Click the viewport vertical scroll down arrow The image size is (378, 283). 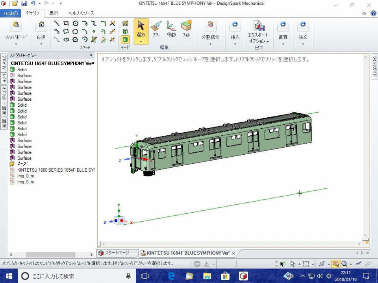pos(366,235)
